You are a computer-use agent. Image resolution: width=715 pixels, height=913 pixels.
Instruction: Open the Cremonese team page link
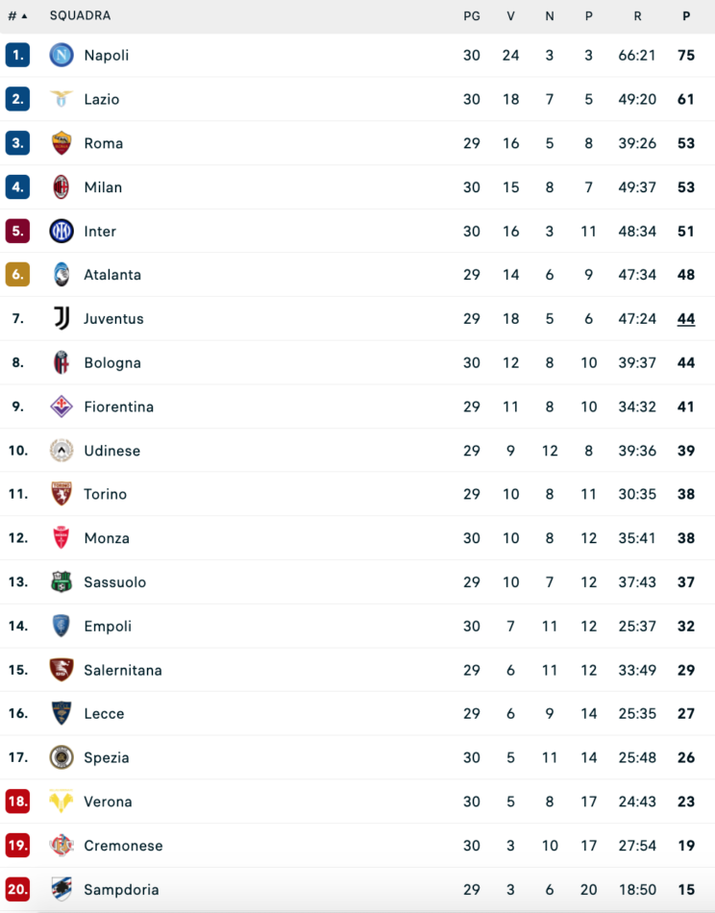[x=123, y=846]
